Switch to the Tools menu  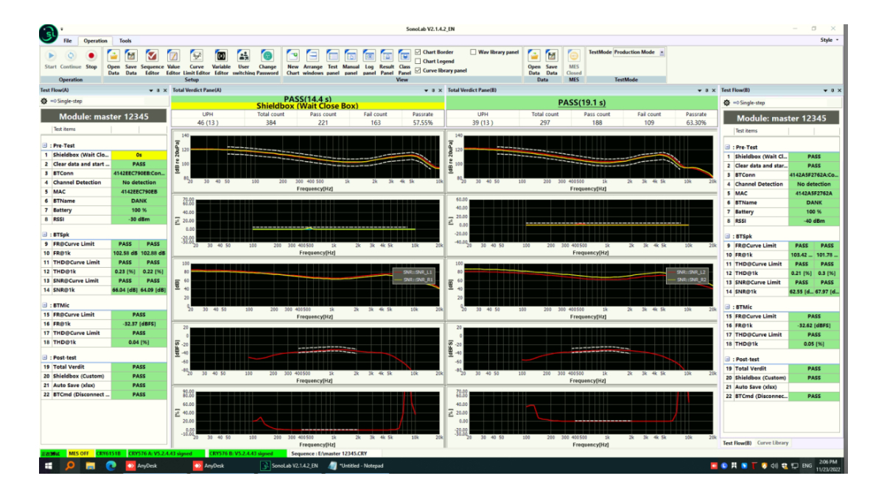[124, 40]
